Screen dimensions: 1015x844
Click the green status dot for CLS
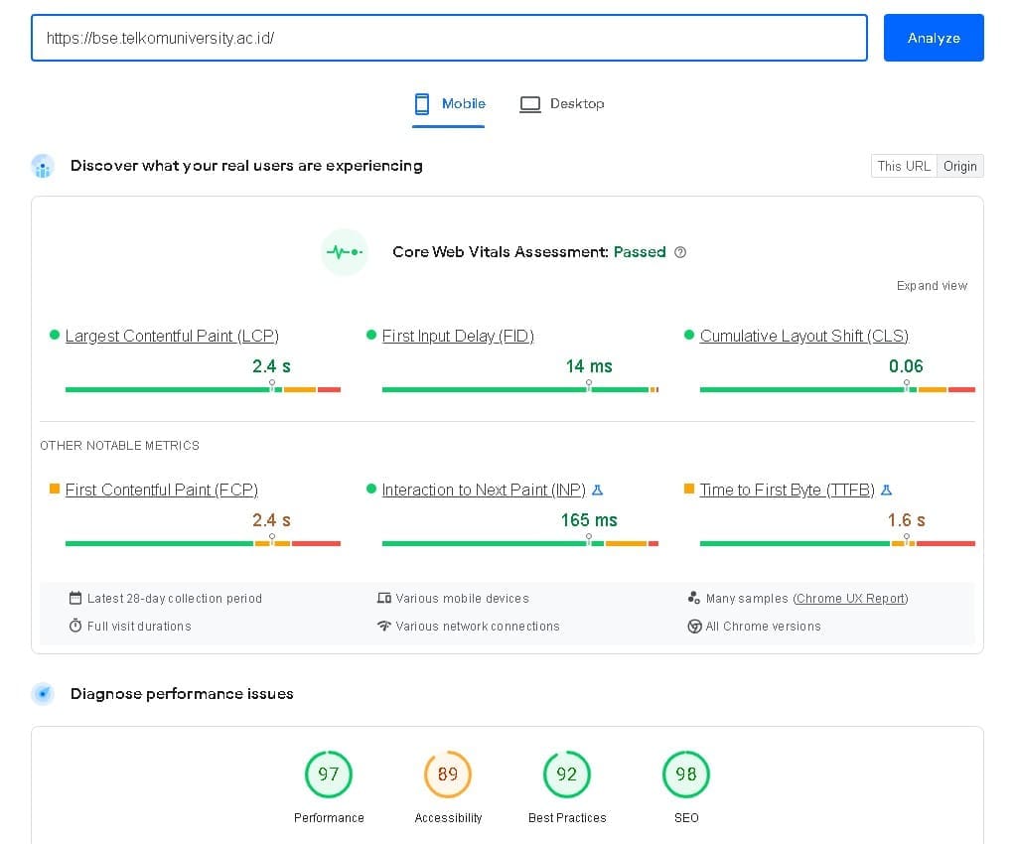pos(689,335)
